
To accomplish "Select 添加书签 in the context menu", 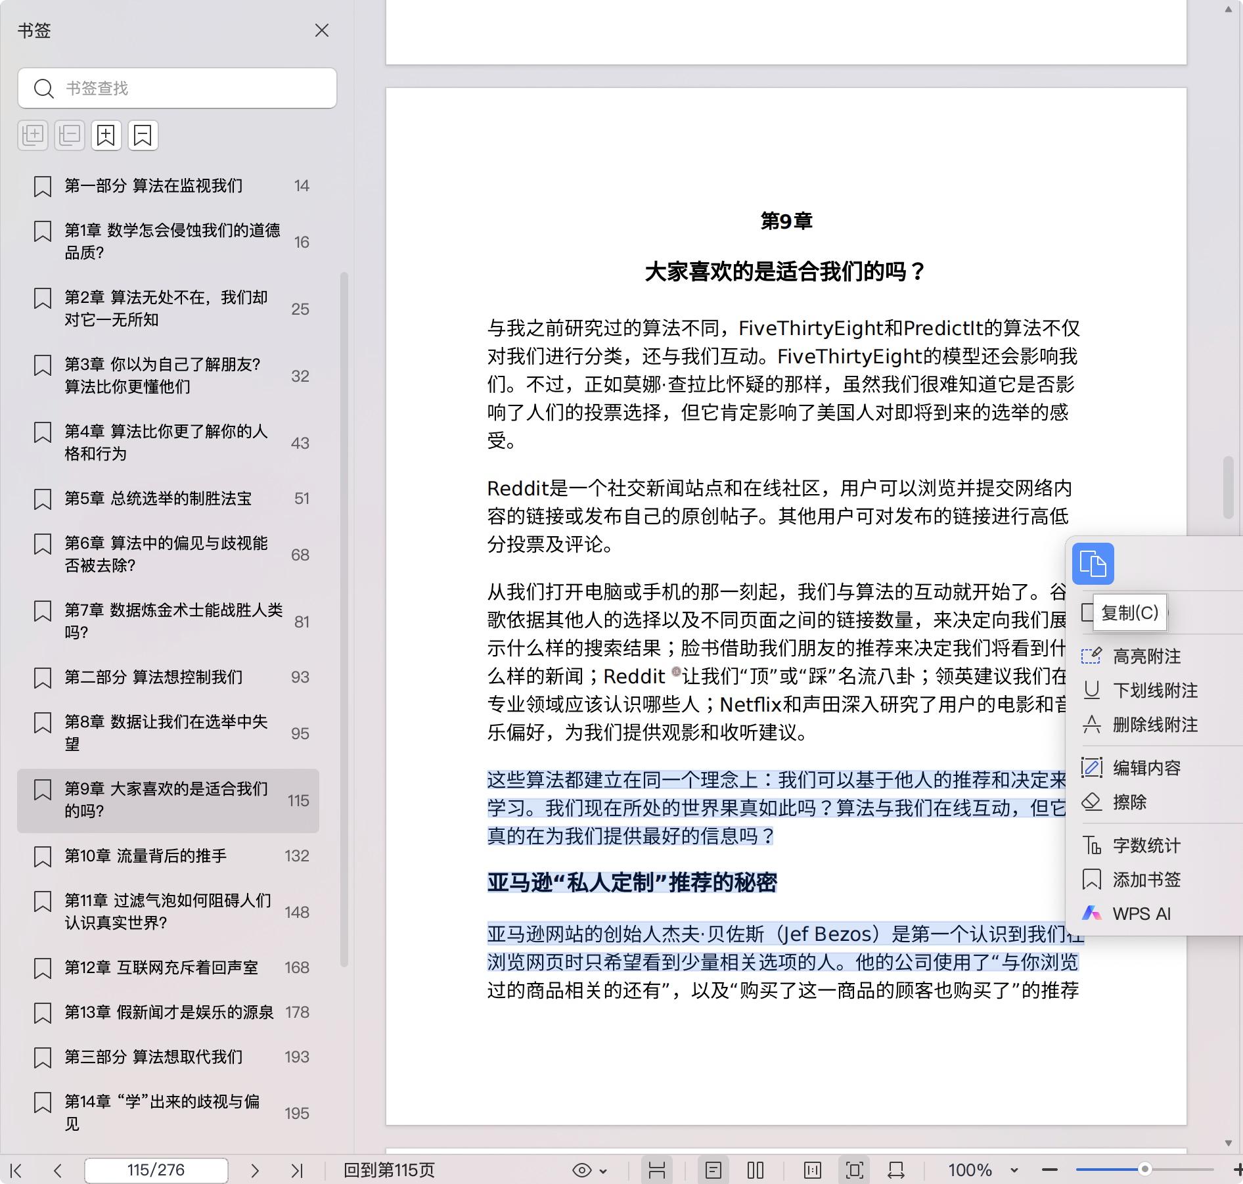I will pos(1146,879).
